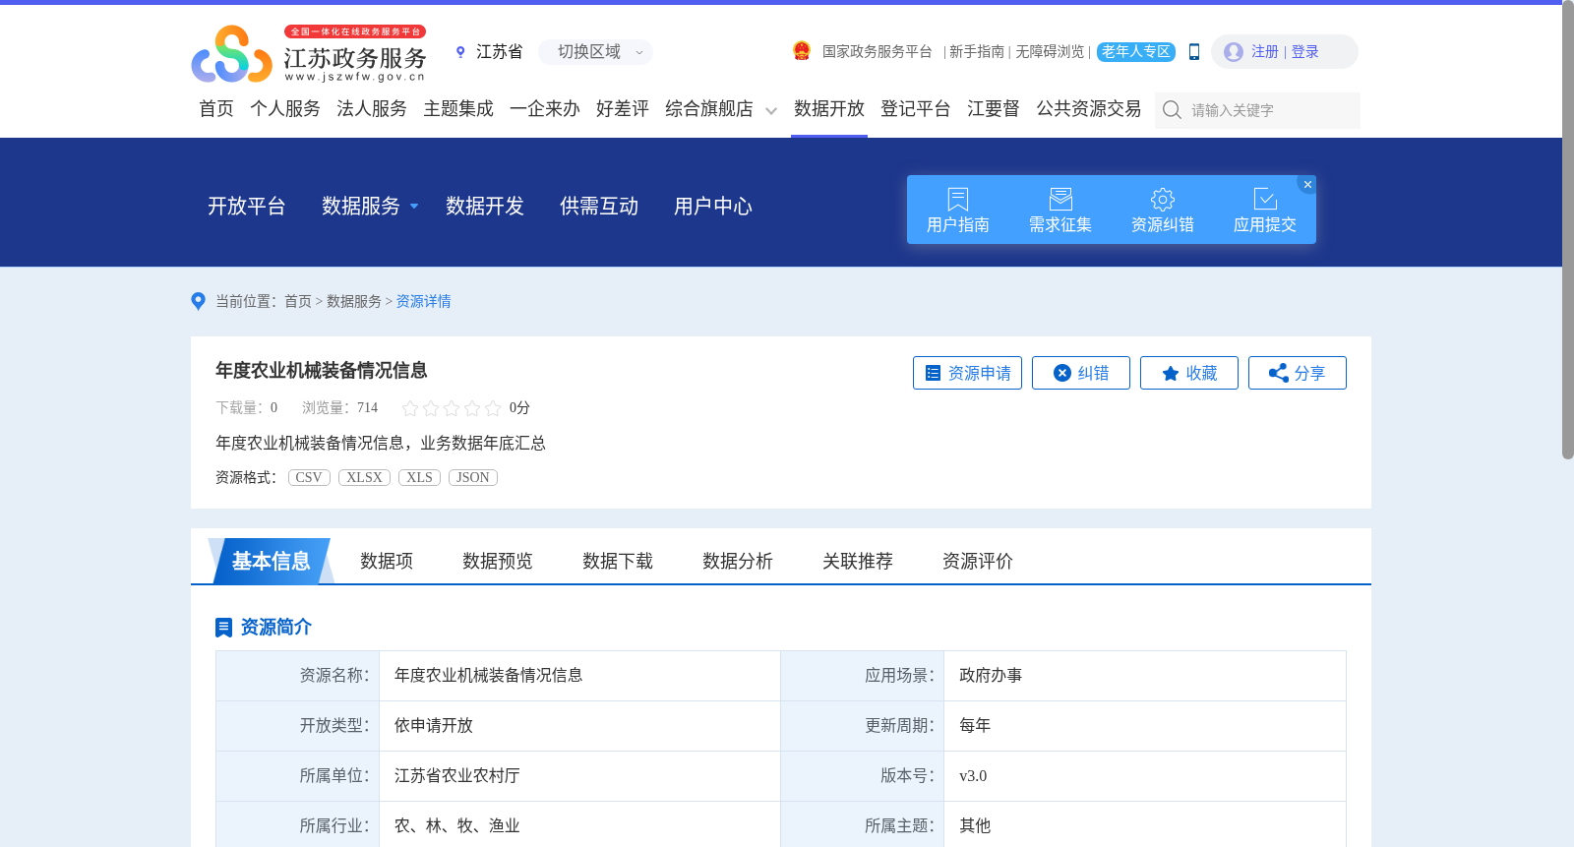
Task: Open 好差评 in the main navigation
Action: tap(623, 109)
